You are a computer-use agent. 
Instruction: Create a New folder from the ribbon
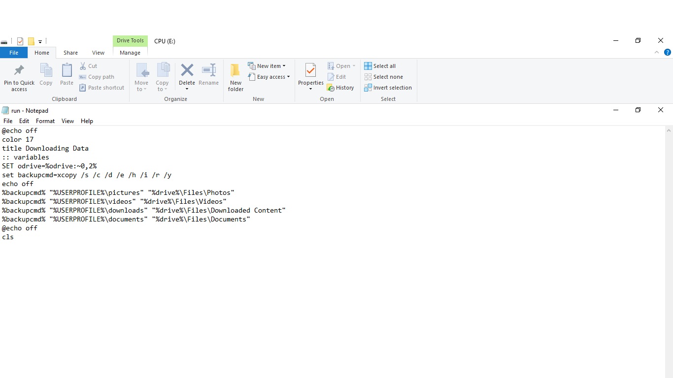(x=236, y=77)
